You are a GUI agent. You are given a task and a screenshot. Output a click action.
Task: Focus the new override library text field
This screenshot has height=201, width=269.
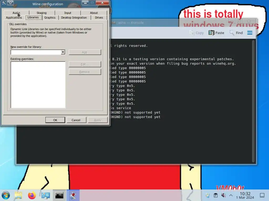36,52
